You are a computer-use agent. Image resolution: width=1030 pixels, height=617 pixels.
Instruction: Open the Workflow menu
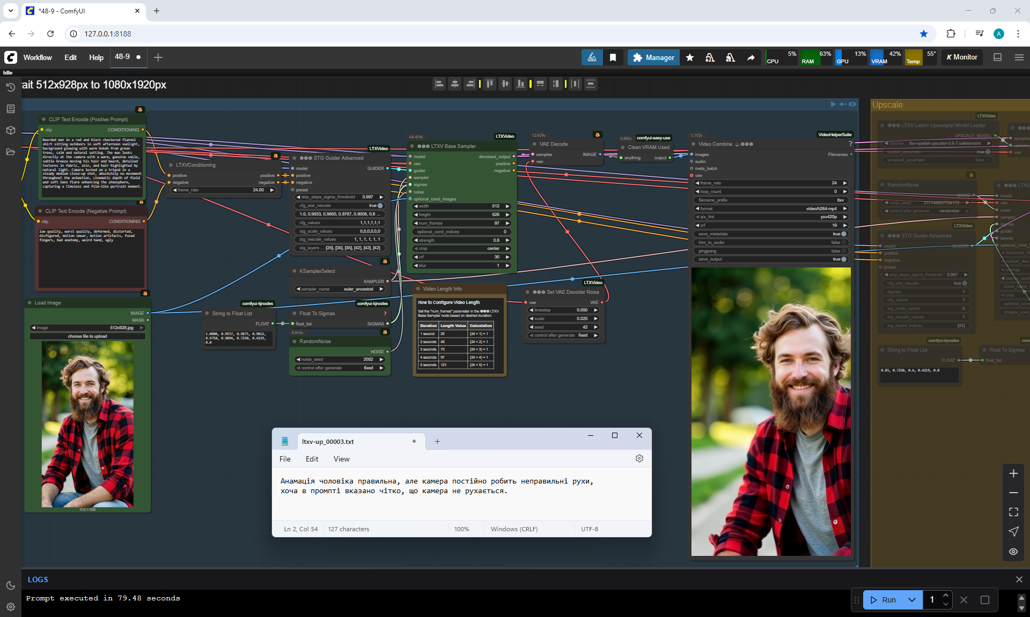pyautogui.click(x=38, y=57)
